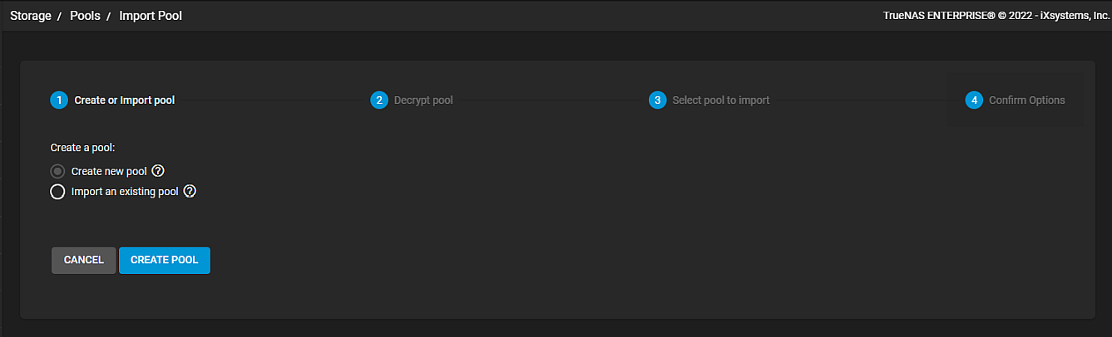
Task: Click the CREATE POOL button
Action: coord(165,260)
